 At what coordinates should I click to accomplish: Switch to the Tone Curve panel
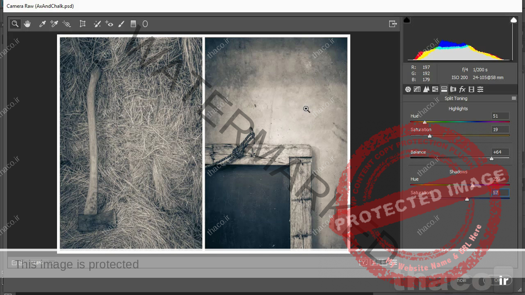[417, 89]
